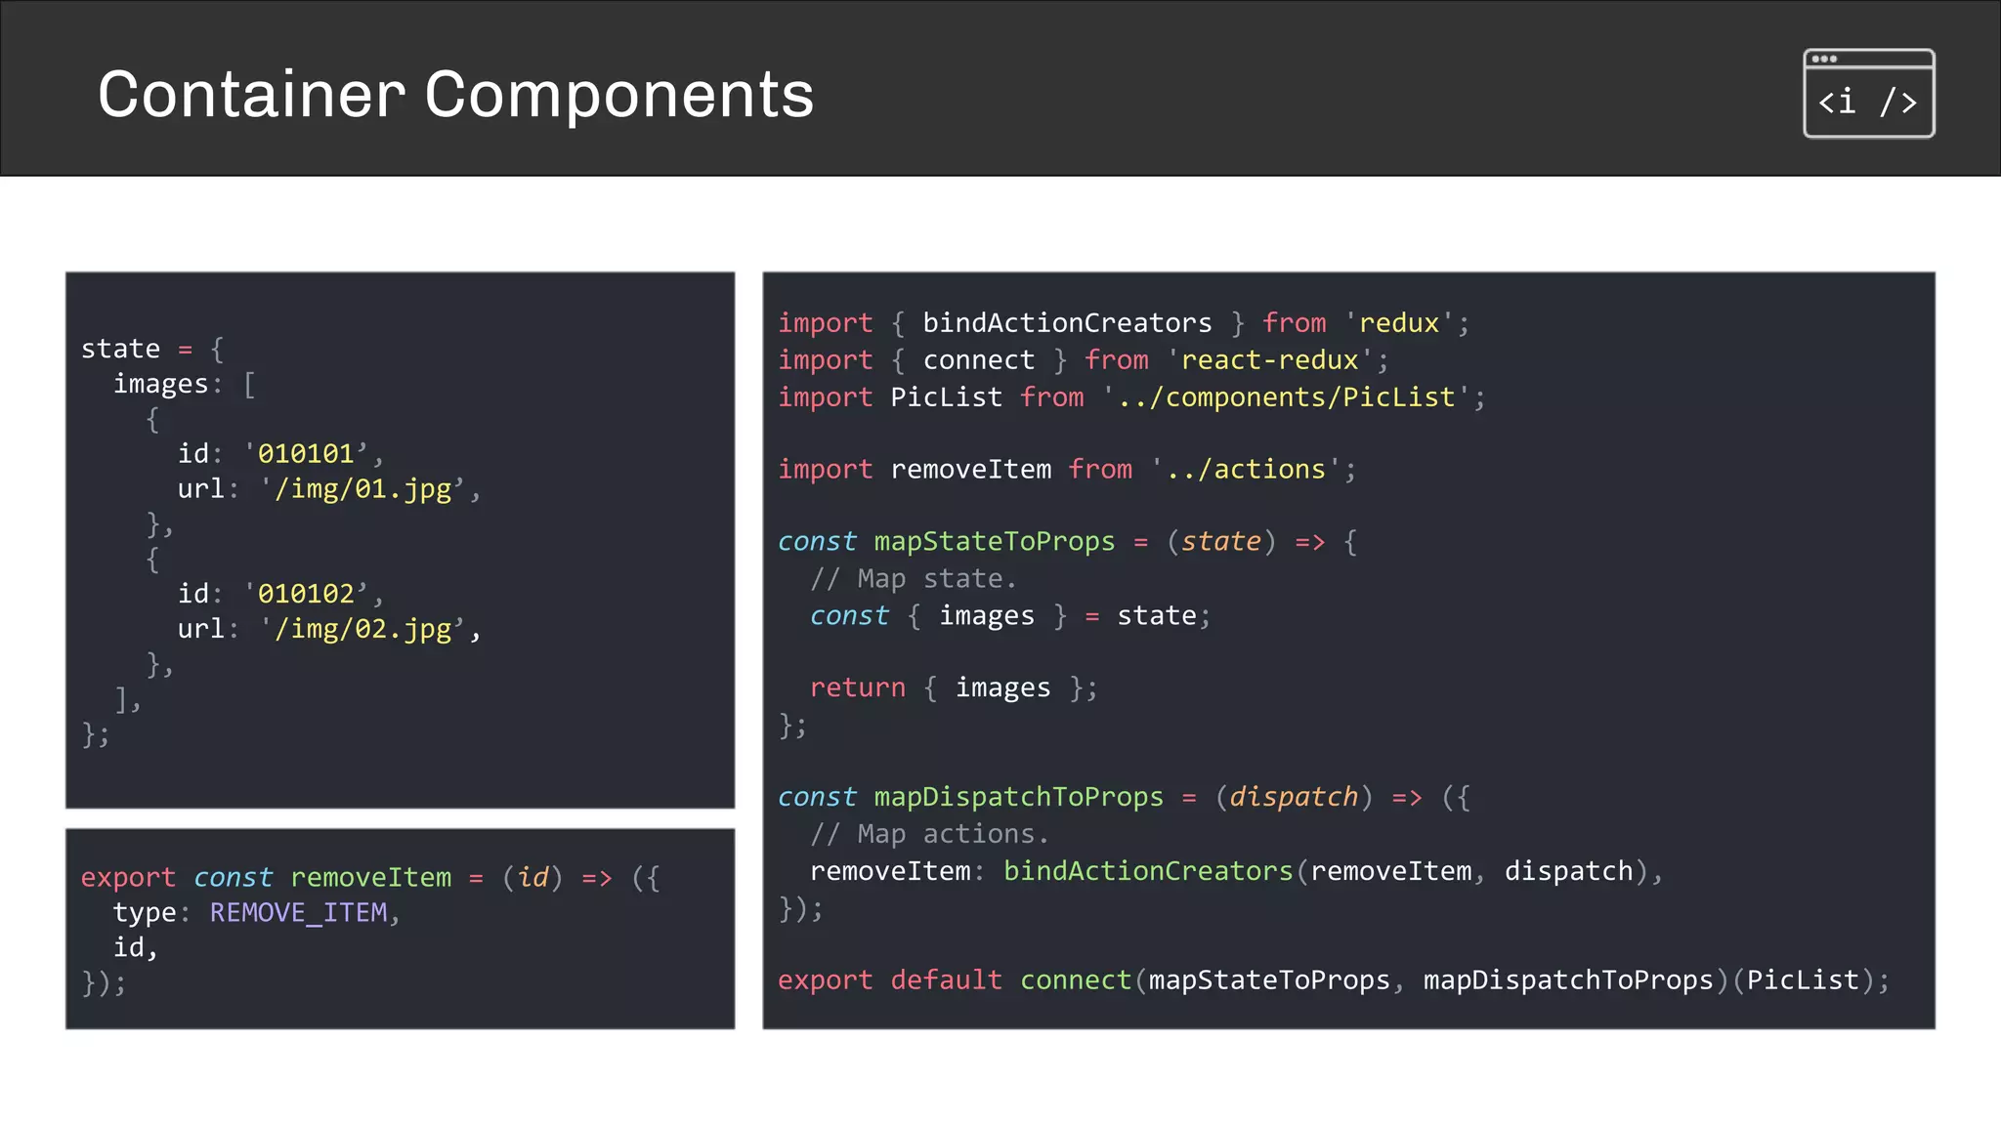The width and height of the screenshot is (2001, 1125).
Task: Click the bindActionCreators import line
Action: coord(1124,322)
